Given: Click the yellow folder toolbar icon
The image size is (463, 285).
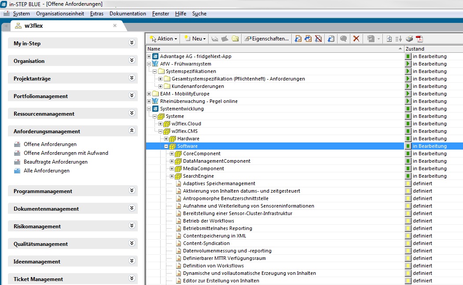Looking at the screenshot, I should pyautogui.click(x=235, y=39).
